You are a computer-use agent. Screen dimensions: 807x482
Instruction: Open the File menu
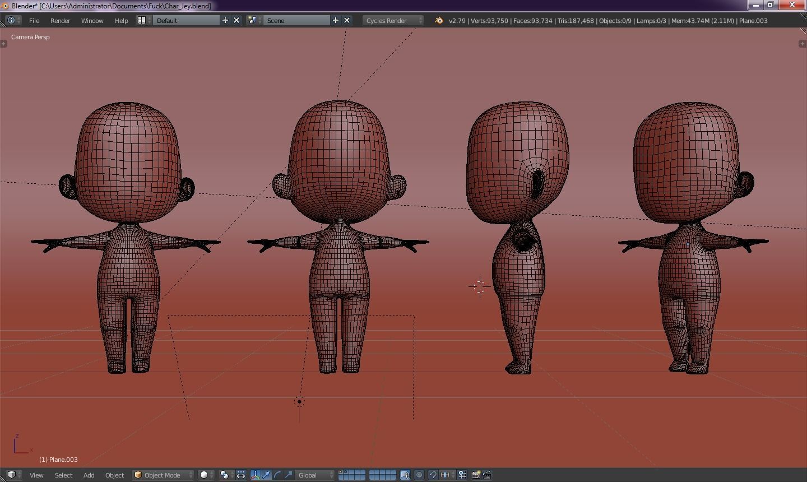[34, 20]
